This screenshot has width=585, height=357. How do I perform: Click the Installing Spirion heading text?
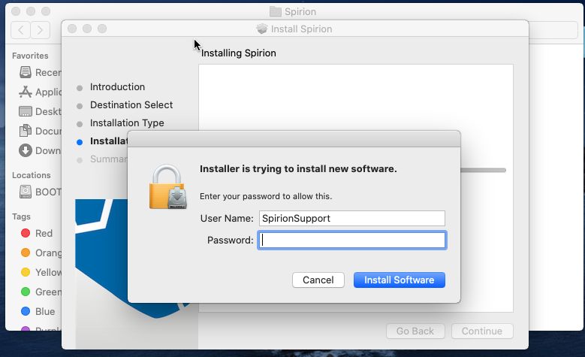pyautogui.click(x=238, y=53)
